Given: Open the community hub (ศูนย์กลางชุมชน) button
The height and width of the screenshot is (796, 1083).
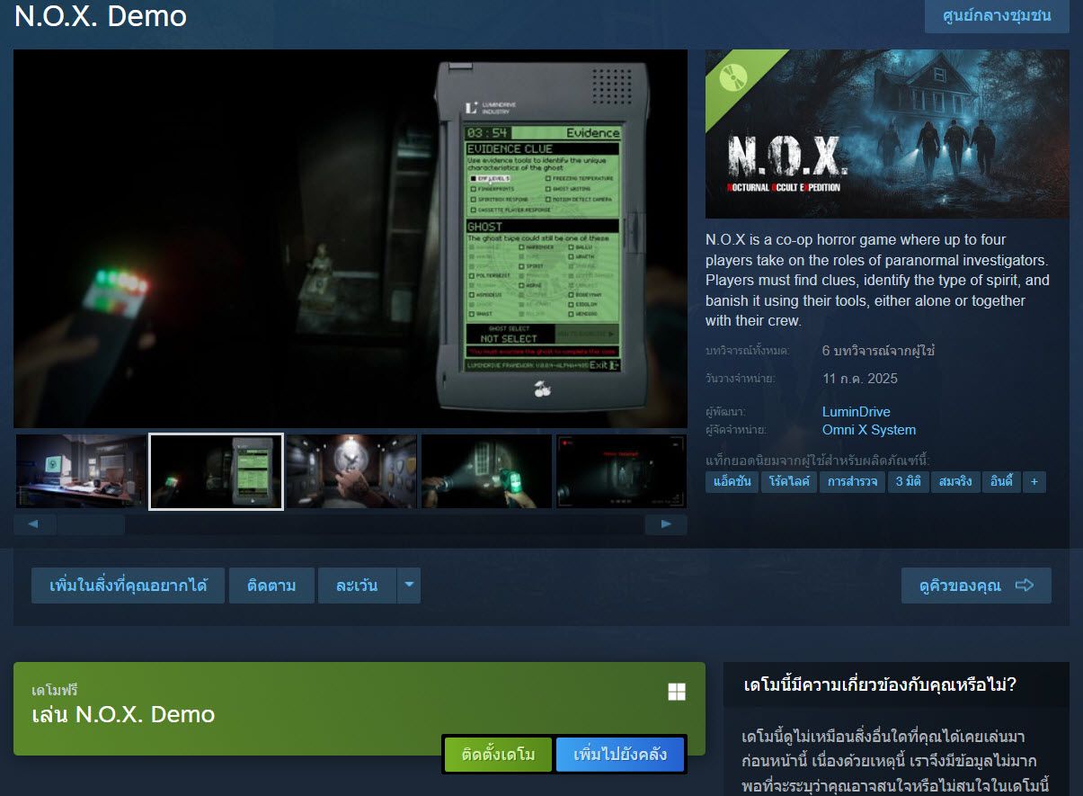Looking at the screenshot, I should [997, 16].
